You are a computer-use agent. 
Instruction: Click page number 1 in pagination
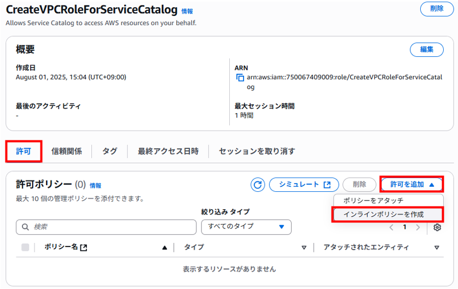click(404, 227)
